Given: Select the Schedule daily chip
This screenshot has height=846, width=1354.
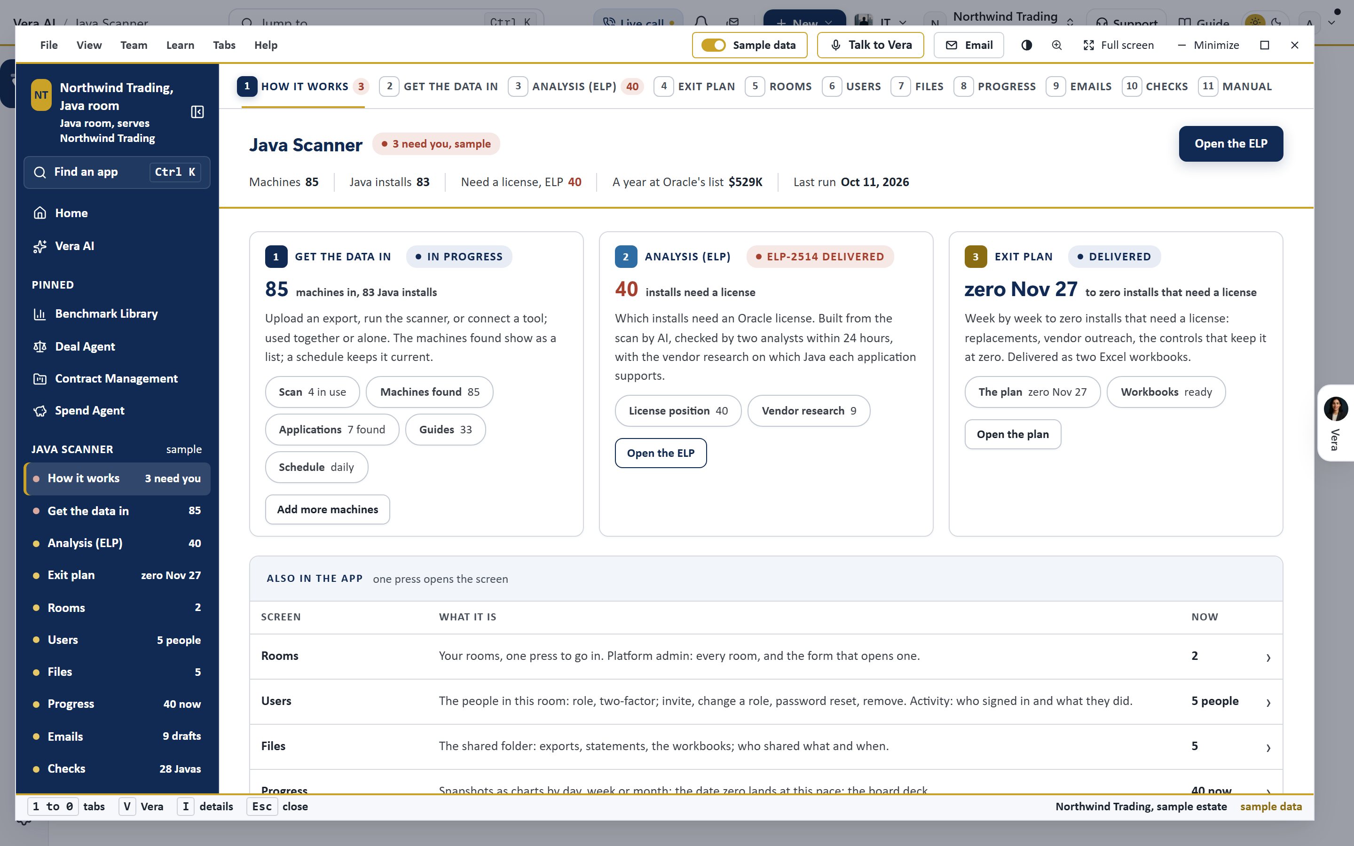Looking at the screenshot, I should pyautogui.click(x=316, y=467).
